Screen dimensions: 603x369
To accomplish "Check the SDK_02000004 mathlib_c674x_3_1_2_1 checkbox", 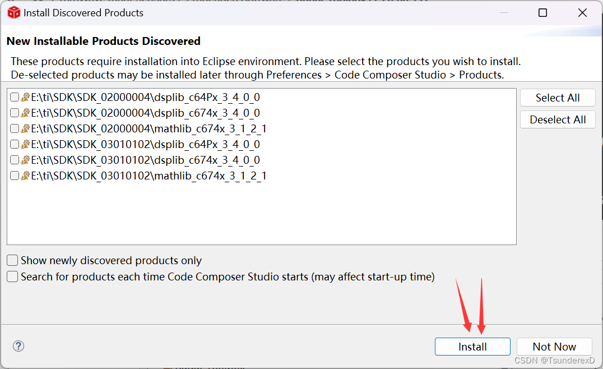I will point(15,128).
